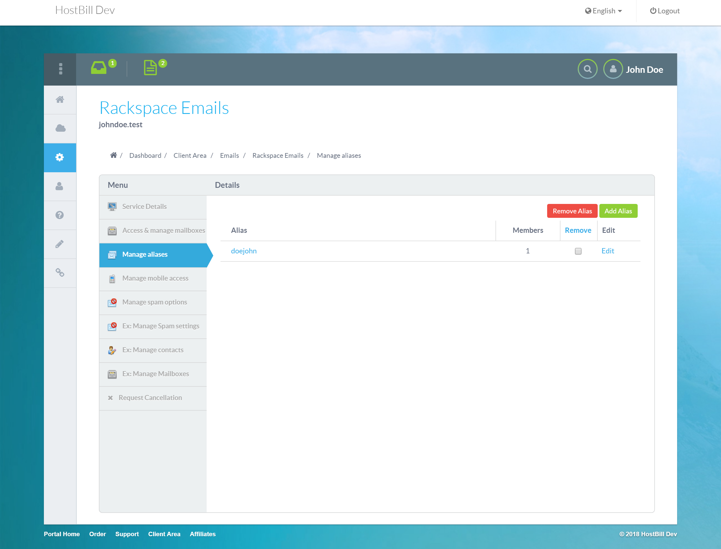The height and width of the screenshot is (549, 721).
Task: Select Manage aliases menu item
Action: (x=153, y=255)
